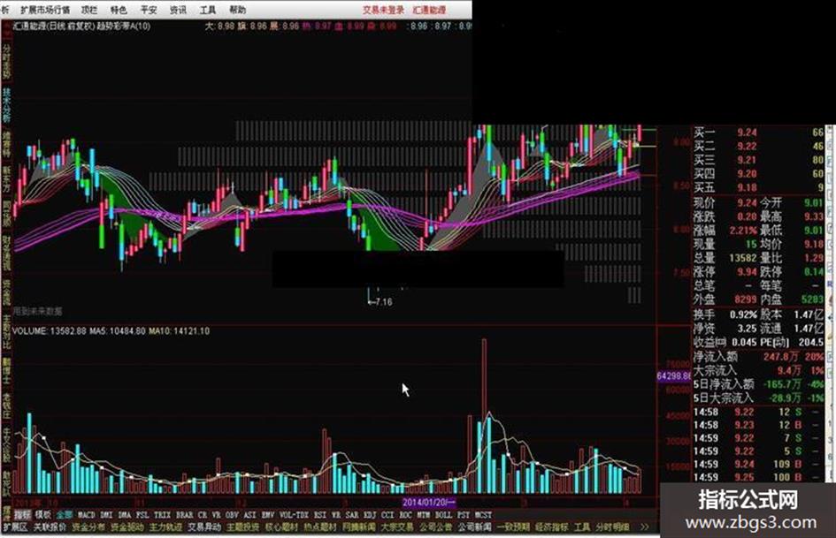Open the 核心题材 tab
This screenshot has height=538, width=836.
281,527
